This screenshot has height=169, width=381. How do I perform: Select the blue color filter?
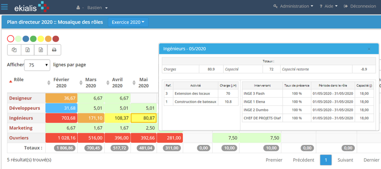(x=26, y=39)
